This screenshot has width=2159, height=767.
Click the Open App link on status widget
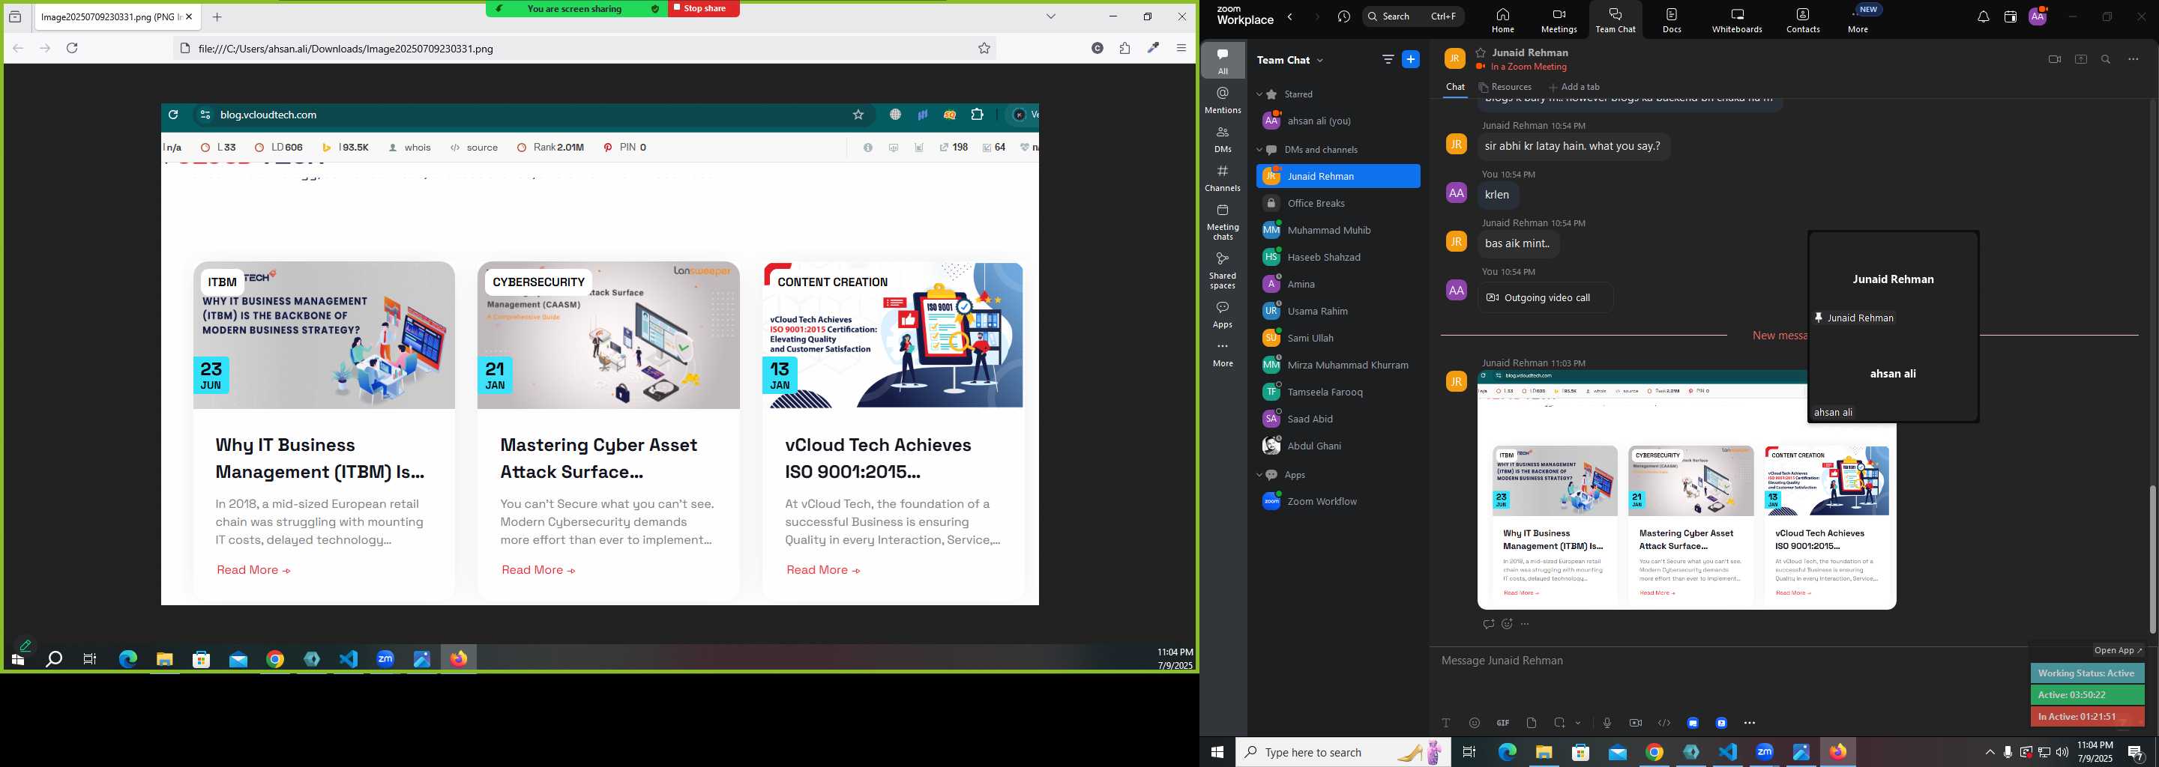tap(2118, 651)
